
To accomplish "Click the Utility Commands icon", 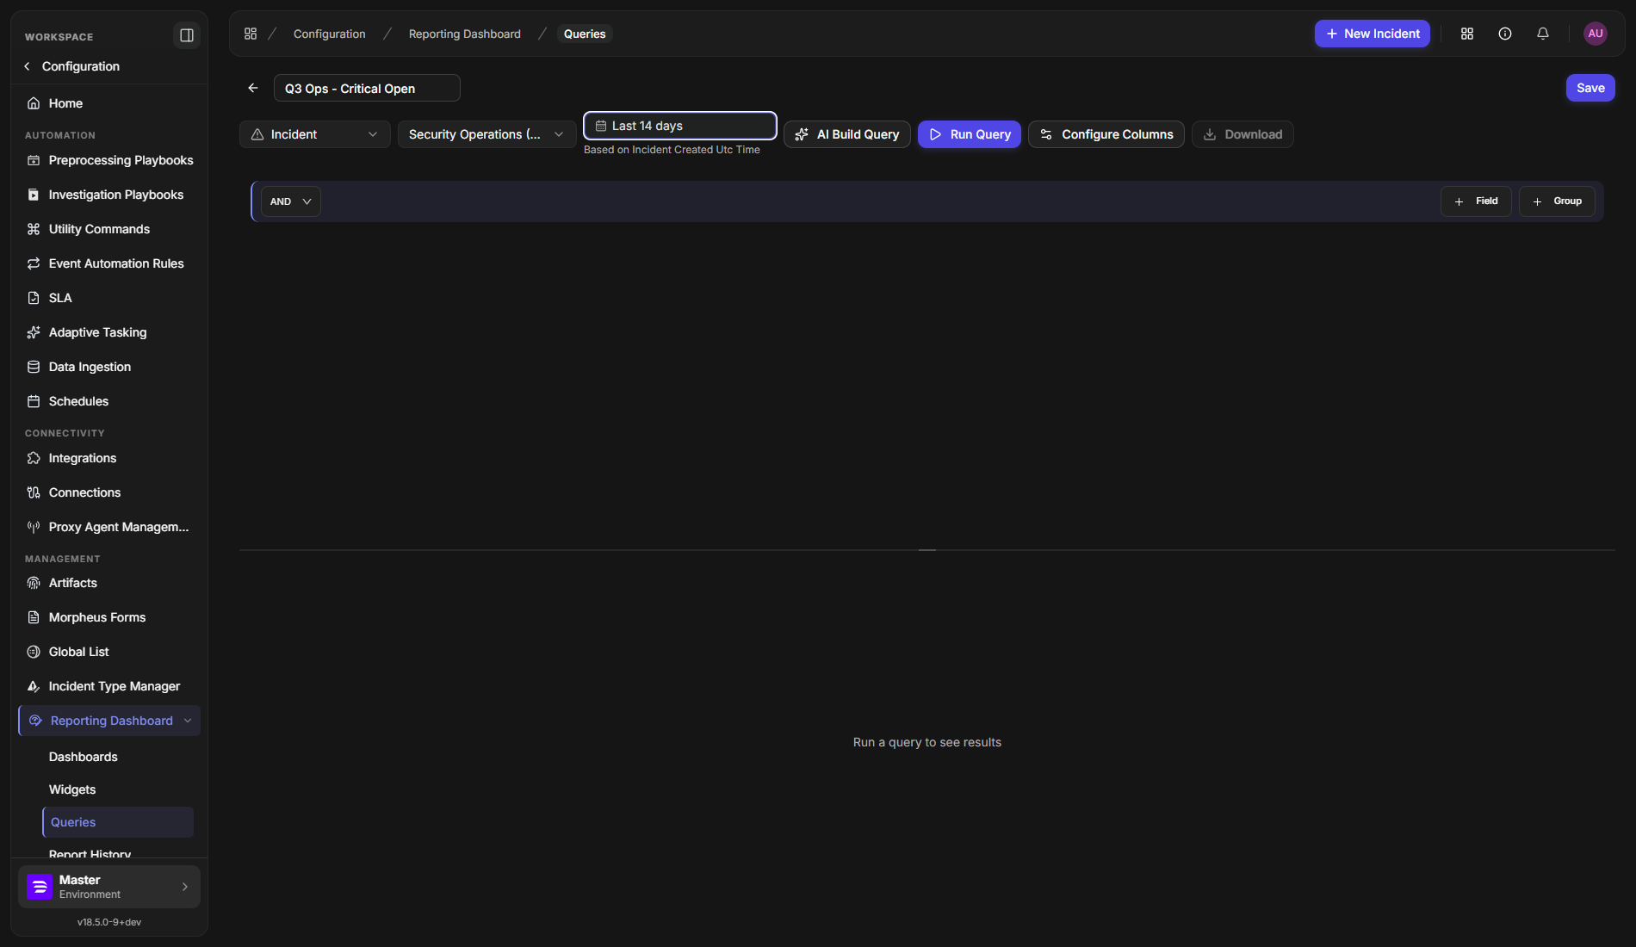I will pos(34,229).
